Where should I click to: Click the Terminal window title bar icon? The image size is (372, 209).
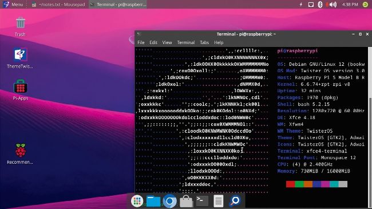coord(139,34)
